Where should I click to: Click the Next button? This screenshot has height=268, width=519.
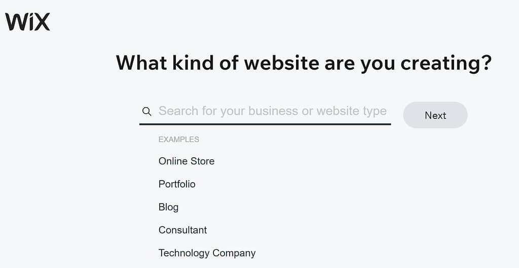click(x=435, y=115)
